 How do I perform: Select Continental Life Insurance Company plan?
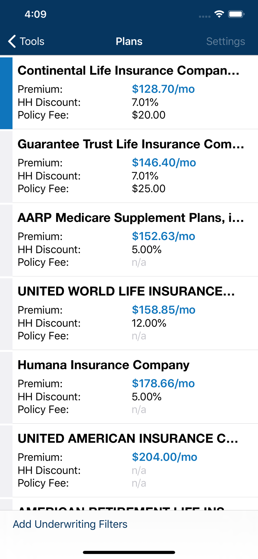[128, 70]
